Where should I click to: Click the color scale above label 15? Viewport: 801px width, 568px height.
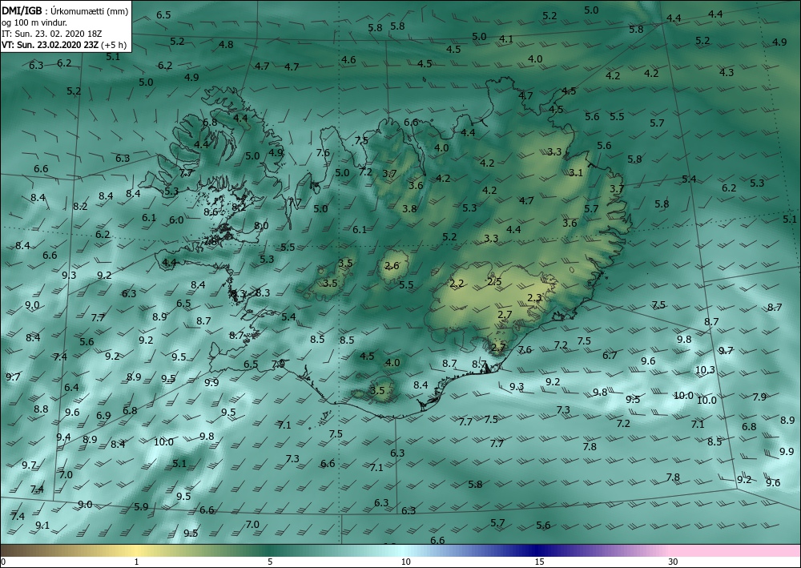coord(540,550)
